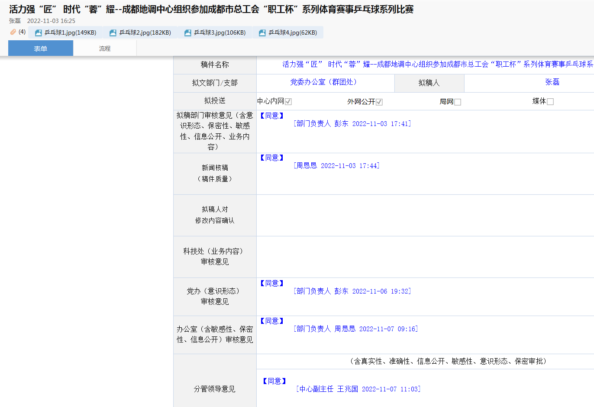Uncheck the 外网公开 checkbox
The height and width of the screenshot is (407, 594).
pos(379,102)
